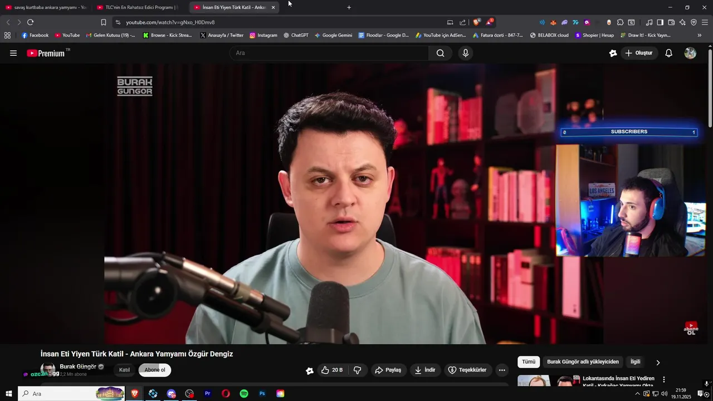The image size is (713, 401).
Task: Open options for Lokantasında İnsan Eti video
Action: (x=663, y=379)
